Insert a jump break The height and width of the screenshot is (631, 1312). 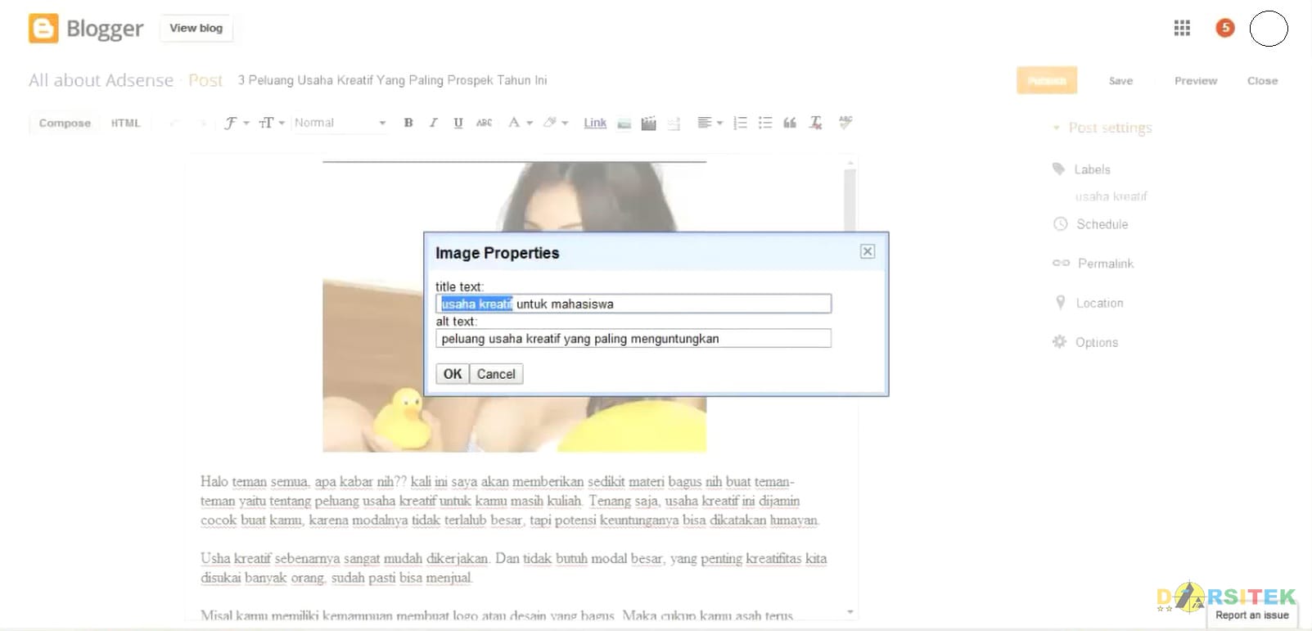click(x=674, y=124)
